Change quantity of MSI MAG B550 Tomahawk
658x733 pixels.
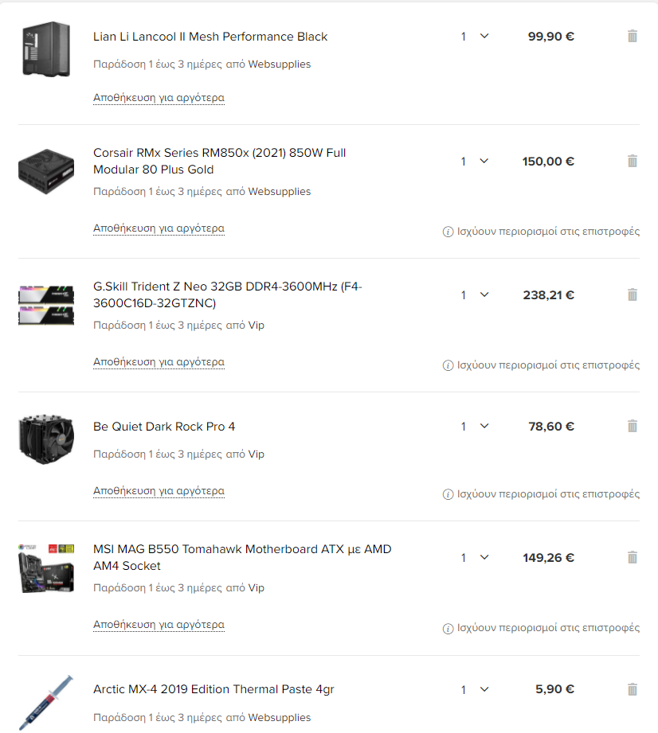474,557
